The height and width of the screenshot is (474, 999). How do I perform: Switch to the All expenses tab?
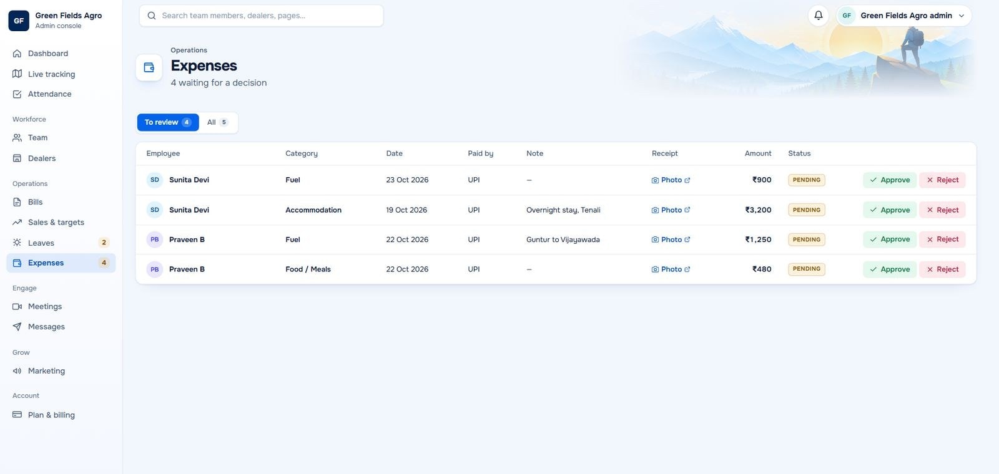[x=217, y=122]
